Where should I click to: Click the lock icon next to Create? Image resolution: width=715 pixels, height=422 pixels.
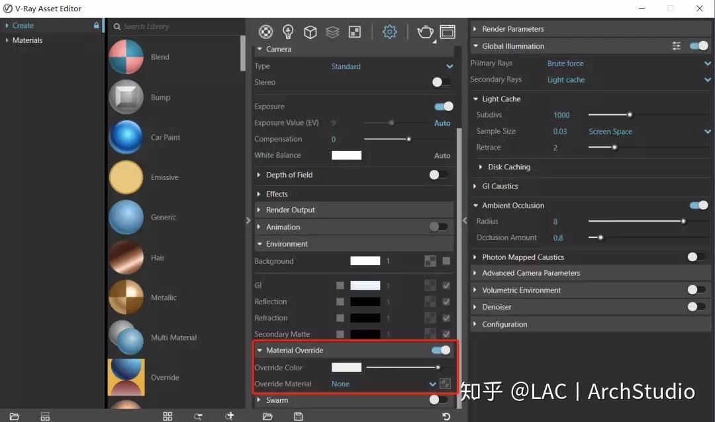96,26
